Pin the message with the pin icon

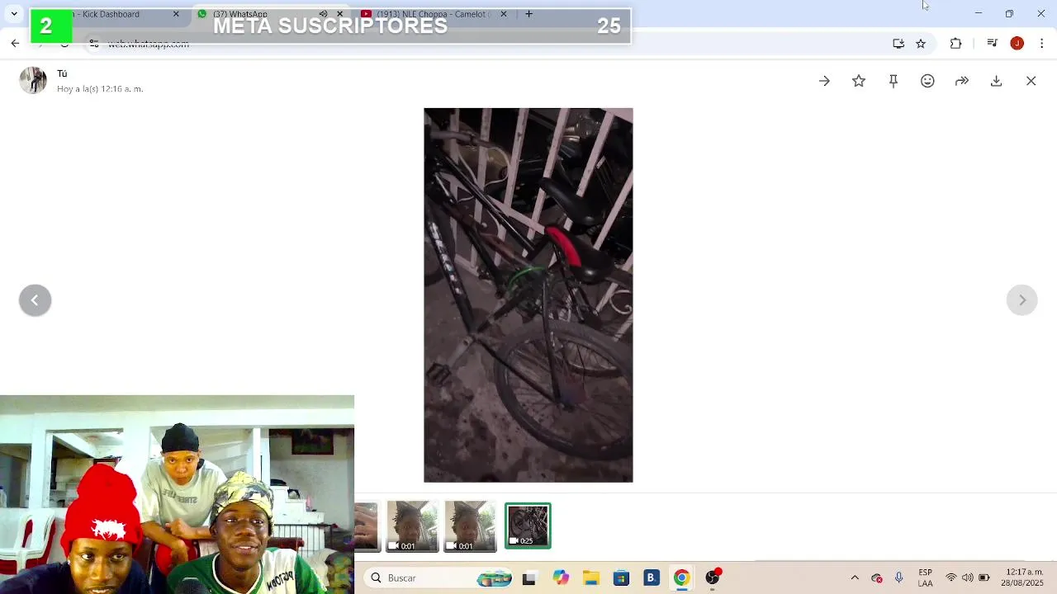click(x=893, y=81)
